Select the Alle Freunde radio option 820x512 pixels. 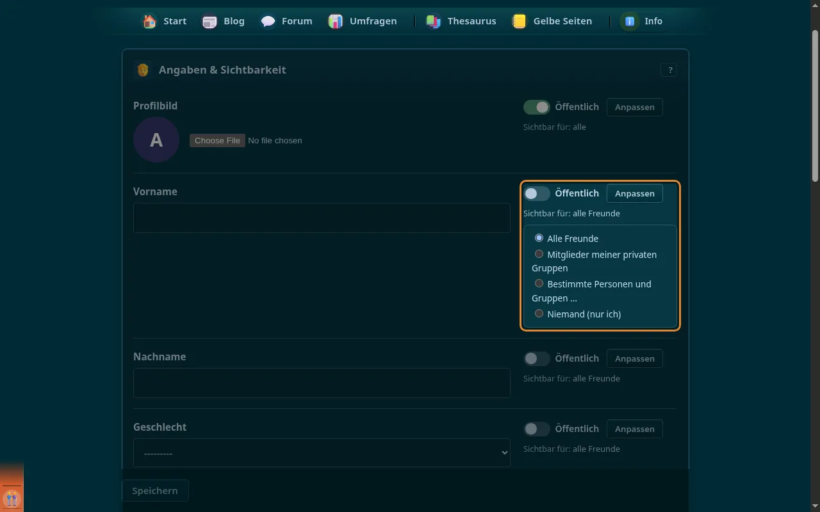coord(539,238)
